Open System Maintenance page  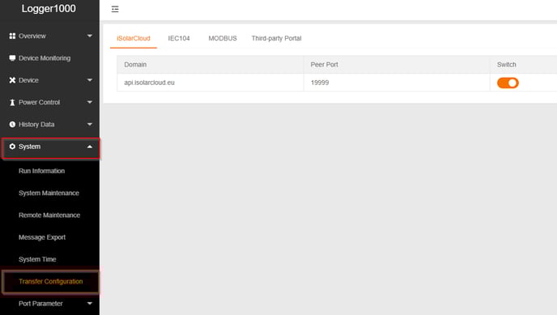click(49, 193)
